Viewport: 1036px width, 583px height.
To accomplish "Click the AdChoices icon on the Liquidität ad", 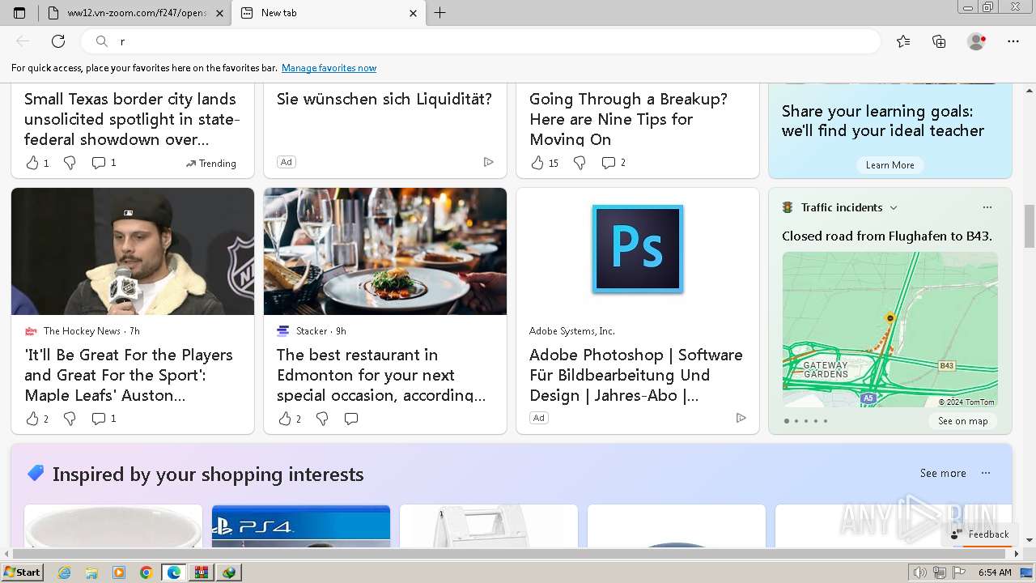I will 488,162.
